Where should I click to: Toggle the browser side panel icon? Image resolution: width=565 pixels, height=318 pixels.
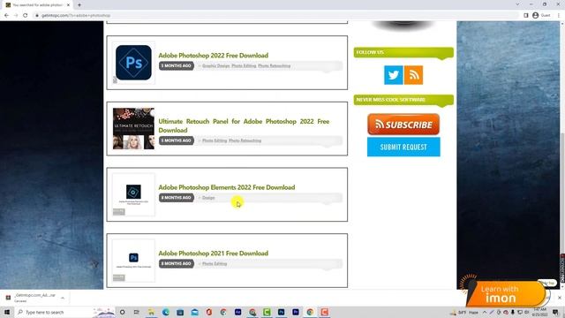click(526, 15)
